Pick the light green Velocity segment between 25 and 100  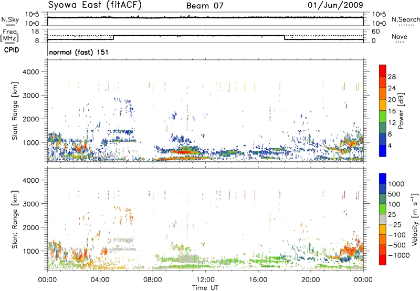click(x=383, y=209)
